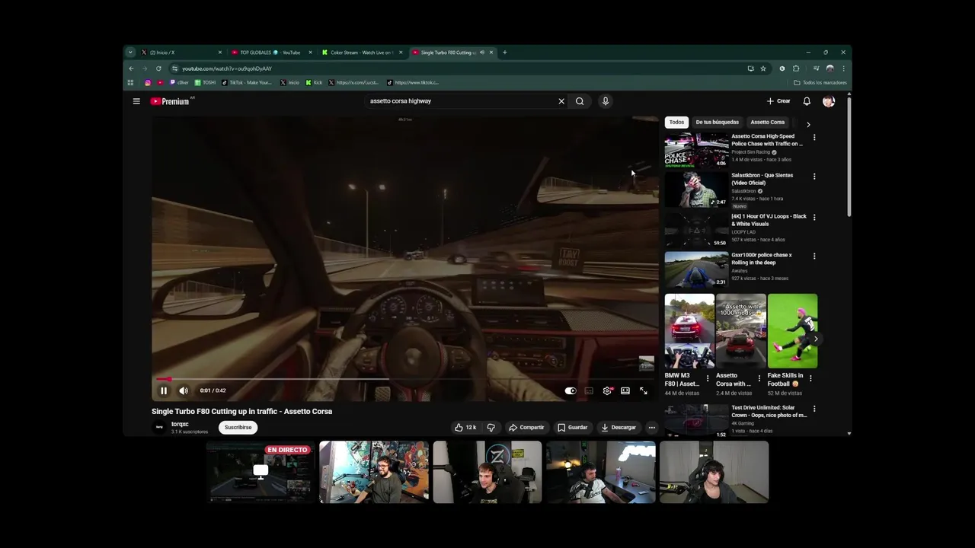Open Chrome extensions puzzle icon
This screenshot has height=548, width=975.
click(x=796, y=68)
